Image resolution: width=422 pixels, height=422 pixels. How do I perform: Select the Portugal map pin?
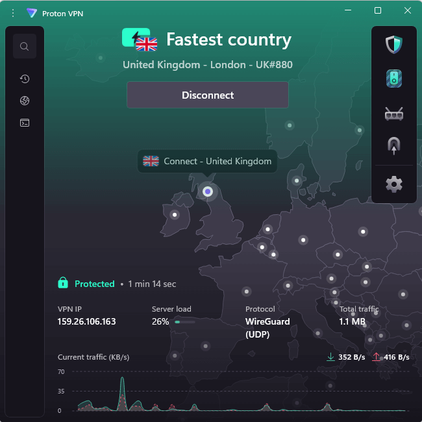tap(175, 356)
